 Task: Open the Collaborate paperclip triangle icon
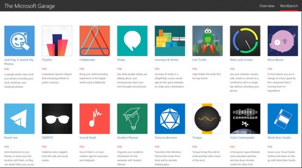click(95, 41)
